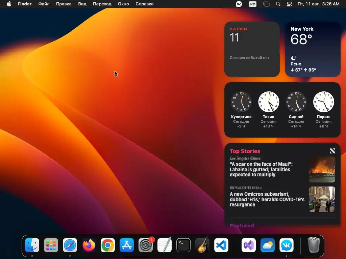
Task: Click the Los Angeles Times source label
Action: [x=245, y=159]
